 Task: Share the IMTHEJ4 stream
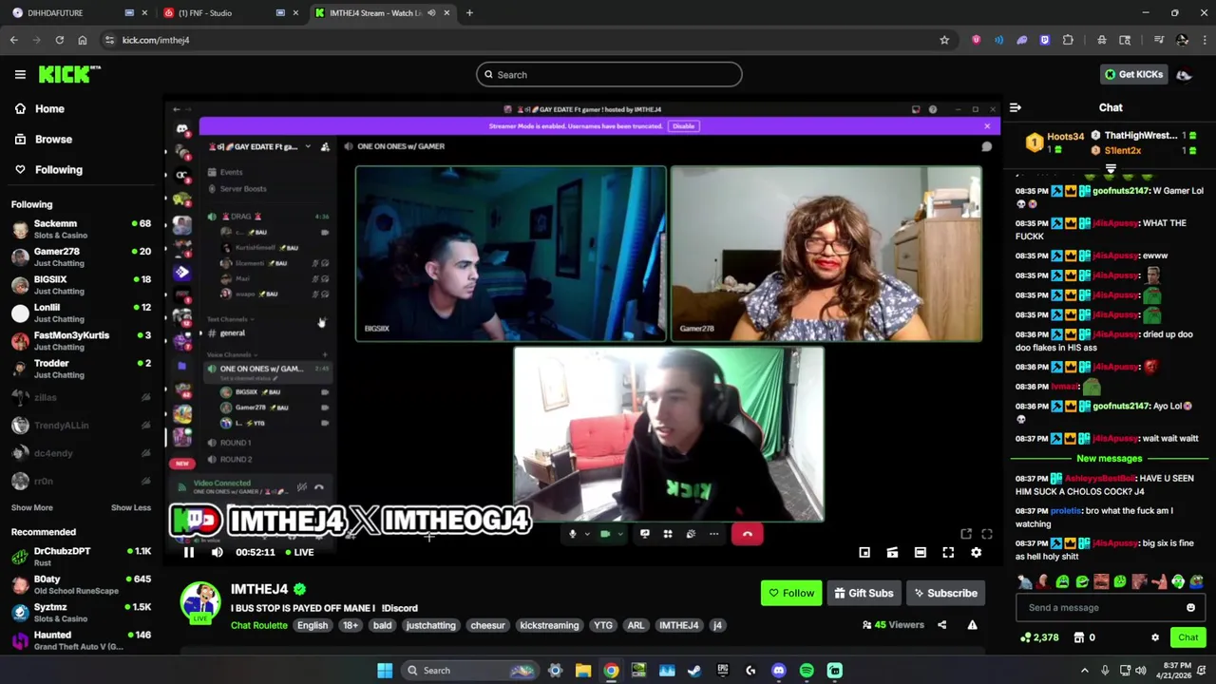click(x=941, y=625)
